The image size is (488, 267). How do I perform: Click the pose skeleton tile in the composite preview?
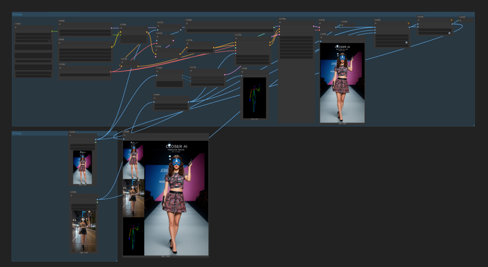tap(133, 236)
